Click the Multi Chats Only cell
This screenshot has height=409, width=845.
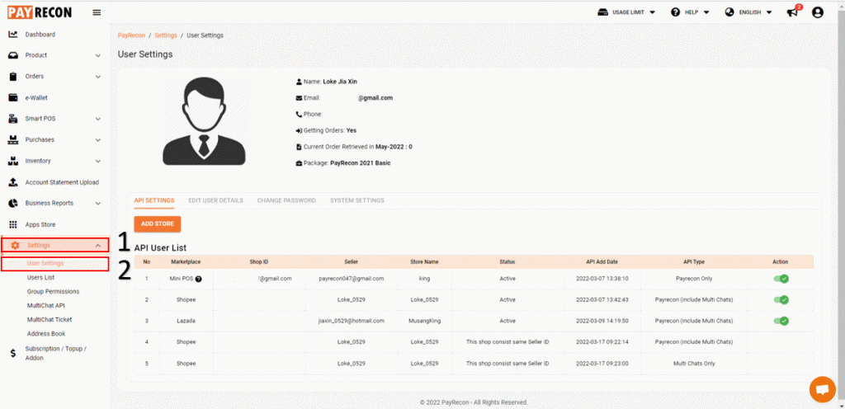(694, 364)
